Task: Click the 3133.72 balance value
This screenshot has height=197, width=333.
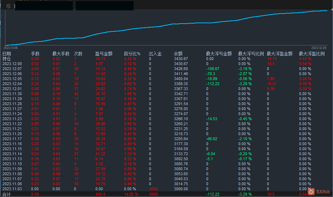Action: [x=181, y=154]
